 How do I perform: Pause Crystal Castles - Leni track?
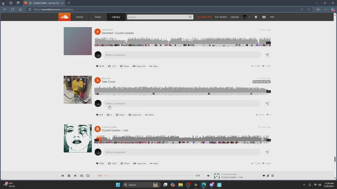[97, 129]
